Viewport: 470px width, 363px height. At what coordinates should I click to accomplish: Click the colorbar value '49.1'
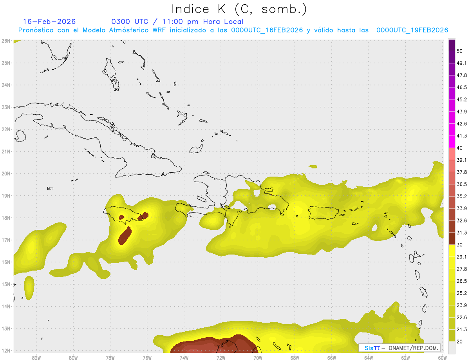pyautogui.click(x=461, y=63)
